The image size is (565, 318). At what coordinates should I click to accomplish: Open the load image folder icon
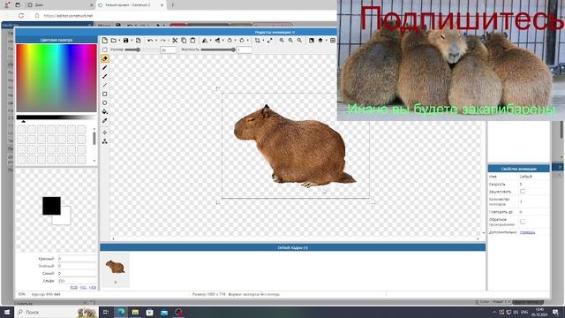[114, 41]
